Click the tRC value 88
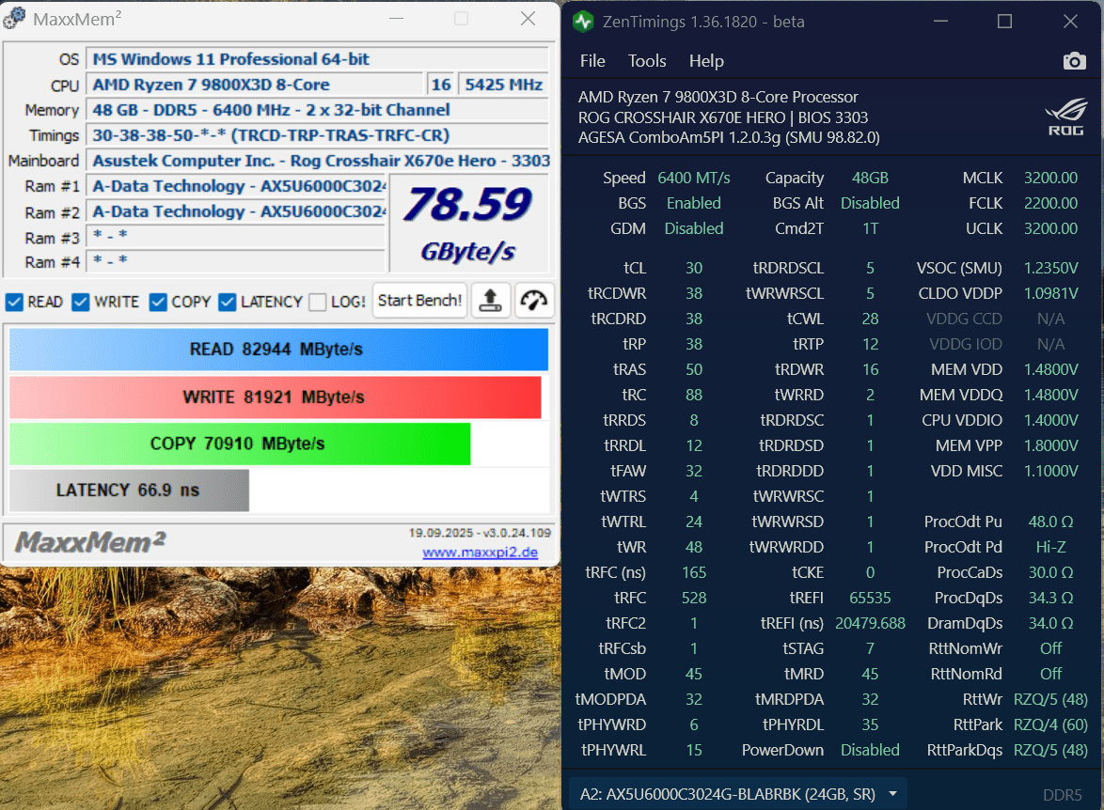This screenshot has width=1104, height=810. point(693,395)
